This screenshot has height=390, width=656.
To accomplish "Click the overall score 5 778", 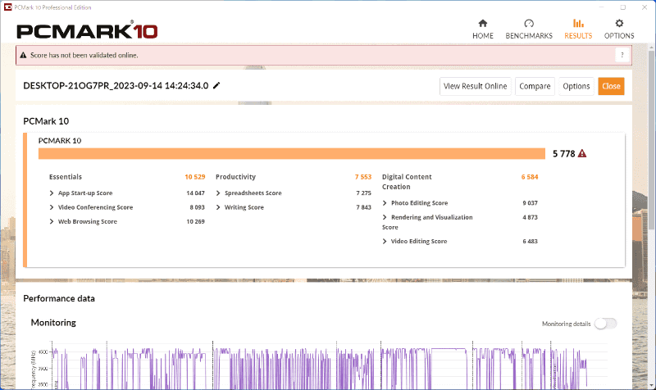I will pyautogui.click(x=564, y=154).
